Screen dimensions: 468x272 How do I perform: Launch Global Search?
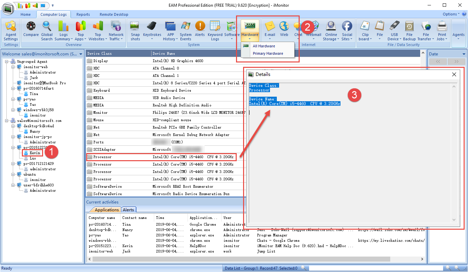point(47,30)
